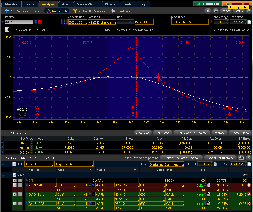The height and width of the screenshot is (212, 253).
Task: Go to the MarketWatch tab
Action: coord(87,4)
